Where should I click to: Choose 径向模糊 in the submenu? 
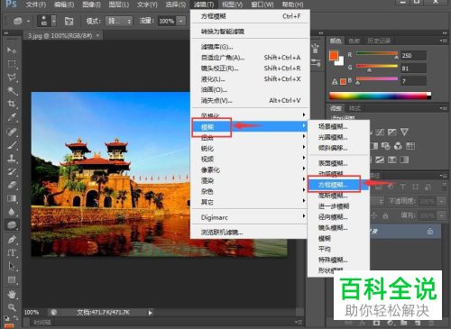pyautogui.click(x=338, y=217)
